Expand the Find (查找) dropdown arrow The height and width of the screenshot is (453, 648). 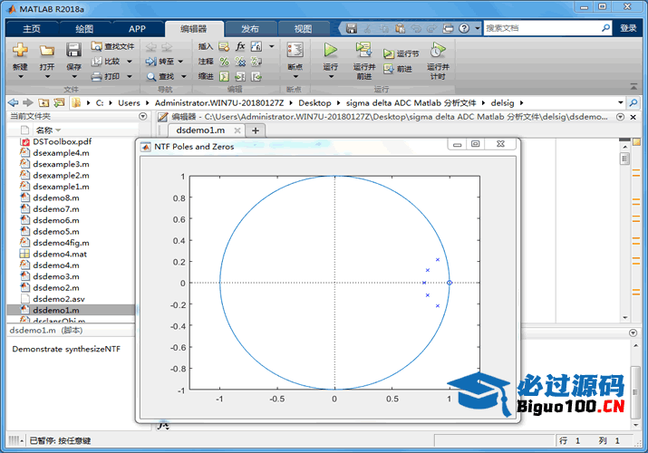(x=183, y=76)
